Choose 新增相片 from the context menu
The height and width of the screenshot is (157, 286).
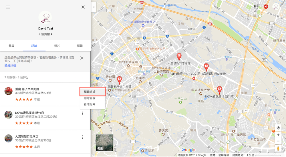click(92, 104)
